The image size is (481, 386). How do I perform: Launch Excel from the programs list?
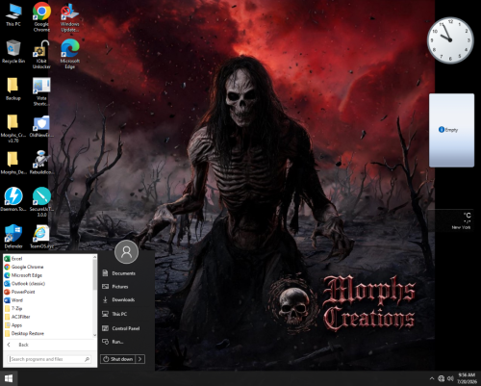coord(48,259)
